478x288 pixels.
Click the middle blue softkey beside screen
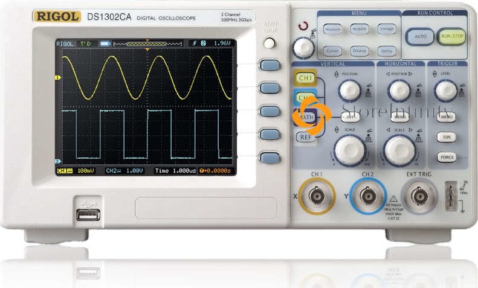coord(270,112)
